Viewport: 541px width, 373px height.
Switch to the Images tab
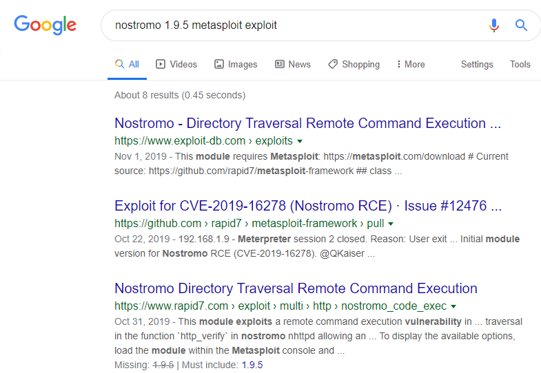point(236,65)
